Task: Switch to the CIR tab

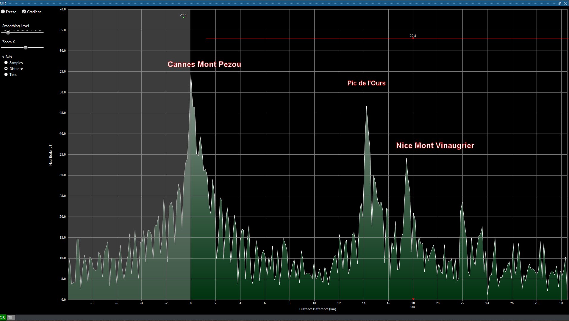Action: tap(3, 317)
